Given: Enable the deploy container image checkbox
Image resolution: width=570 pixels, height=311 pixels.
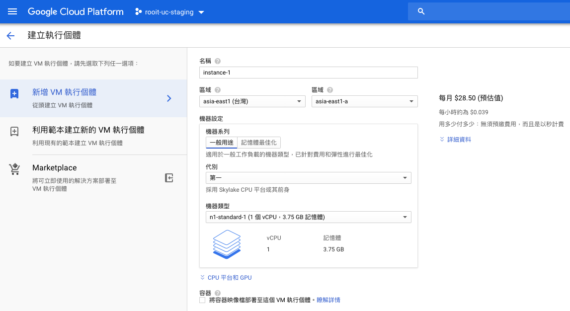Looking at the screenshot, I should 202,300.
